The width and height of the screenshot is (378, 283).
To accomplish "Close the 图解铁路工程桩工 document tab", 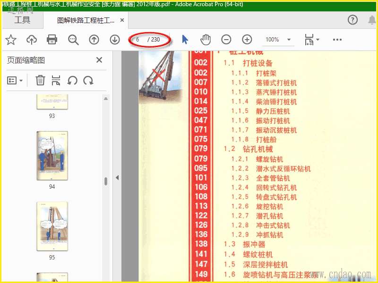I will point(122,20).
